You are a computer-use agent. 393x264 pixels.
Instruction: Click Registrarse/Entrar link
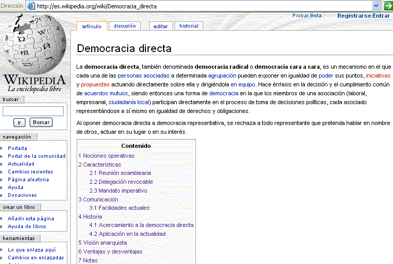[x=363, y=16]
